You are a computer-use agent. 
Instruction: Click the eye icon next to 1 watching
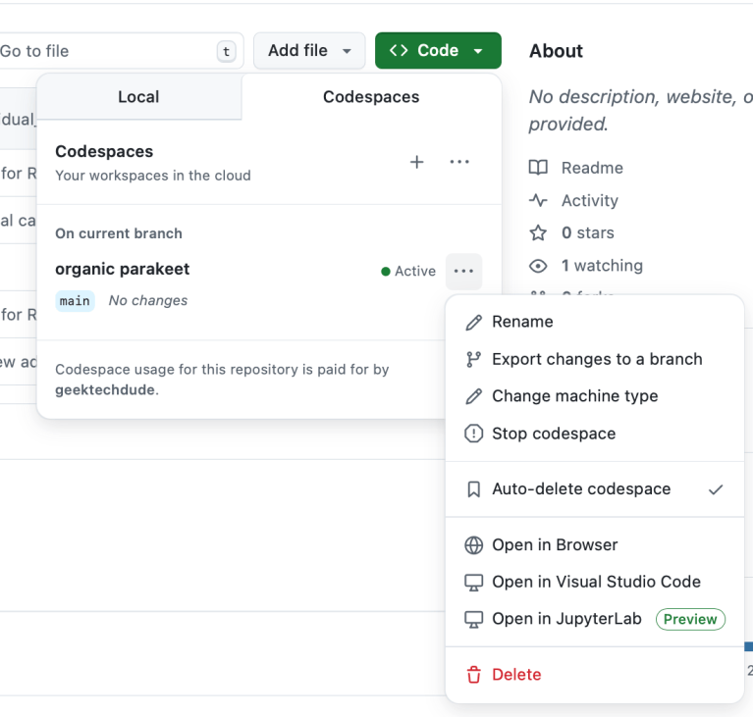[x=538, y=266]
